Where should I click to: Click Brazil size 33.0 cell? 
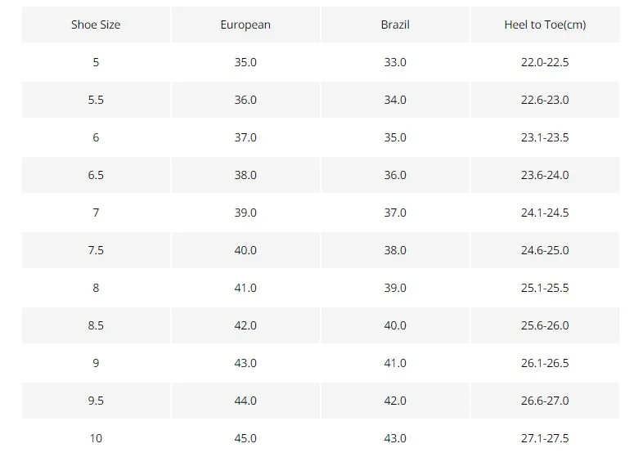coord(395,62)
